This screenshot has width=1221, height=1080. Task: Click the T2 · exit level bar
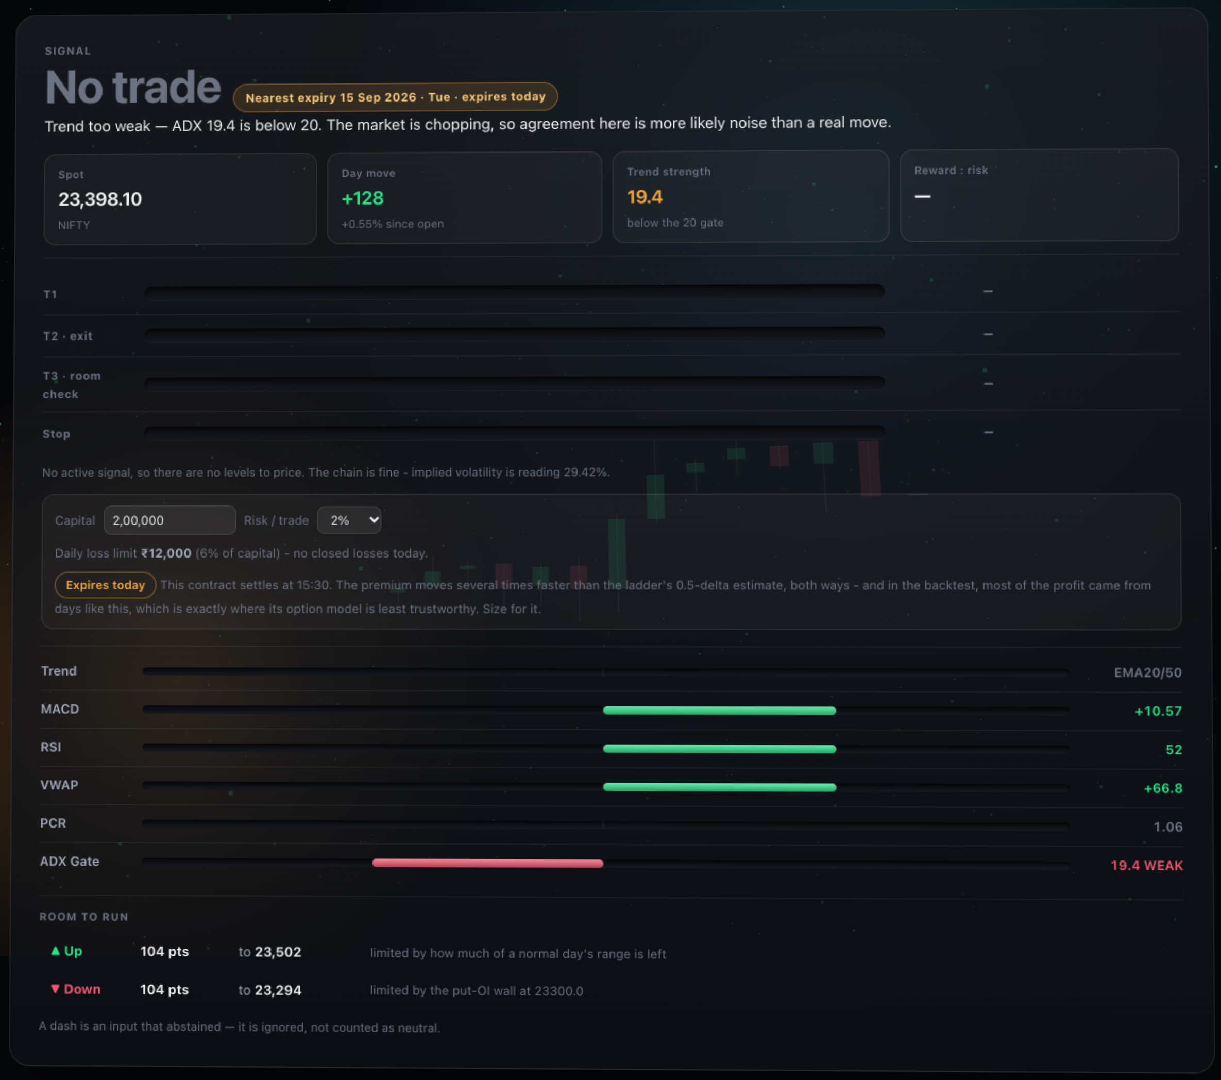[514, 333]
